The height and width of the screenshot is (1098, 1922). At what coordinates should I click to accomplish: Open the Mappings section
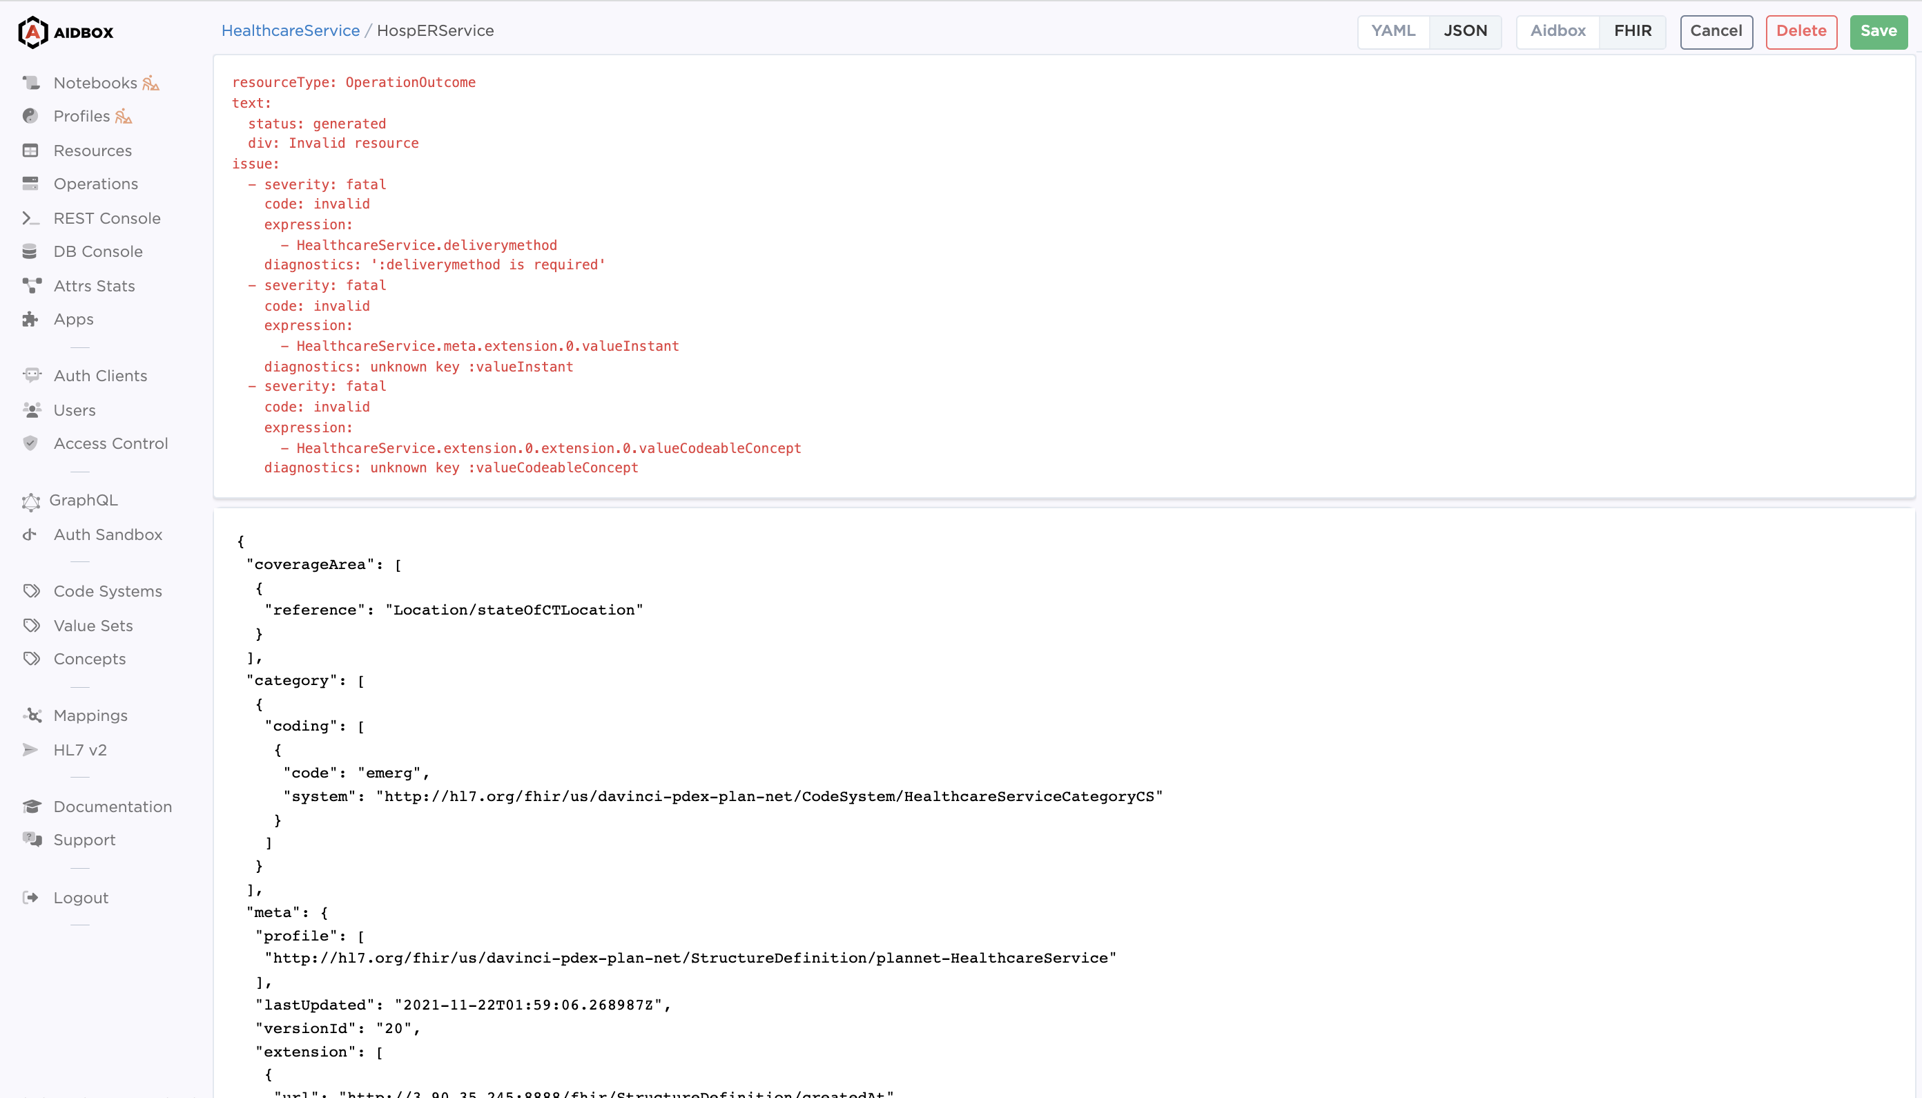[x=91, y=715]
